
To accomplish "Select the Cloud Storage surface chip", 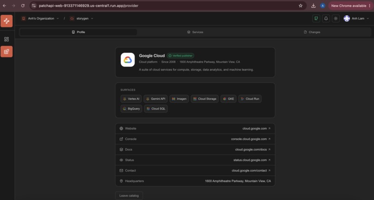I will coord(205,99).
